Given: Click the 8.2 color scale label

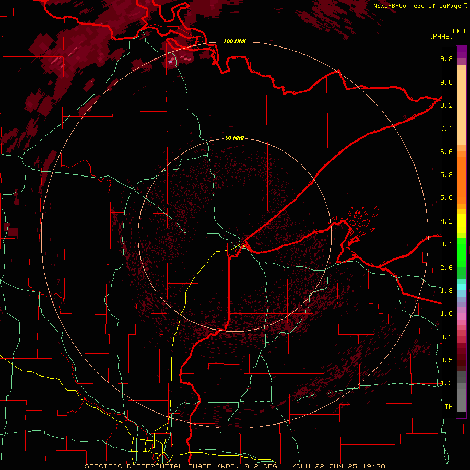Looking at the screenshot, I should click(x=446, y=105).
